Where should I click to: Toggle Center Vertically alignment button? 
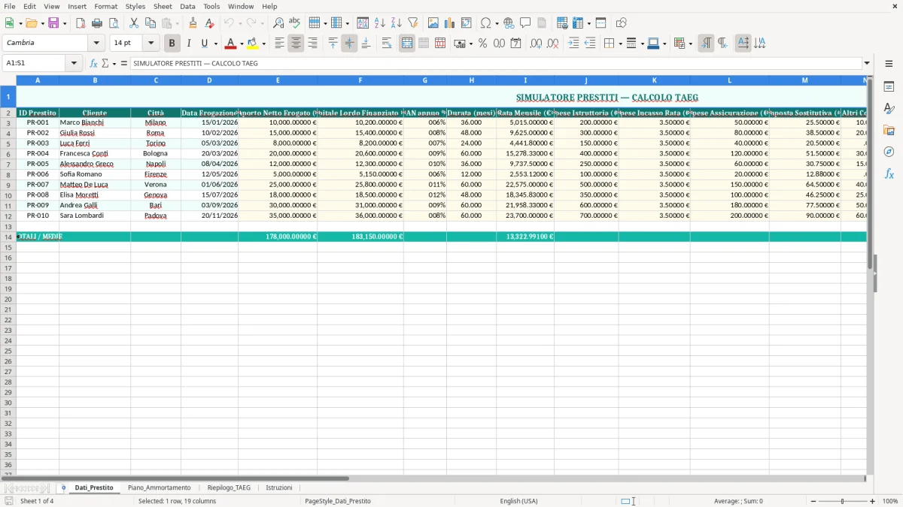click(x=349, y=44)
